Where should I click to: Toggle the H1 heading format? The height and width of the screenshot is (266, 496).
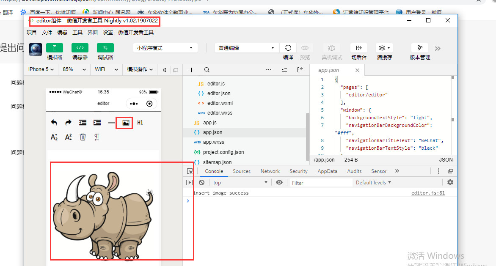coord(140,123)
